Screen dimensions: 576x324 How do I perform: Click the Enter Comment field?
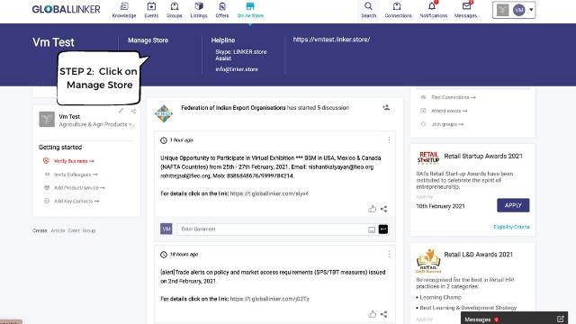pyautogui.click(x=272, y=229)
